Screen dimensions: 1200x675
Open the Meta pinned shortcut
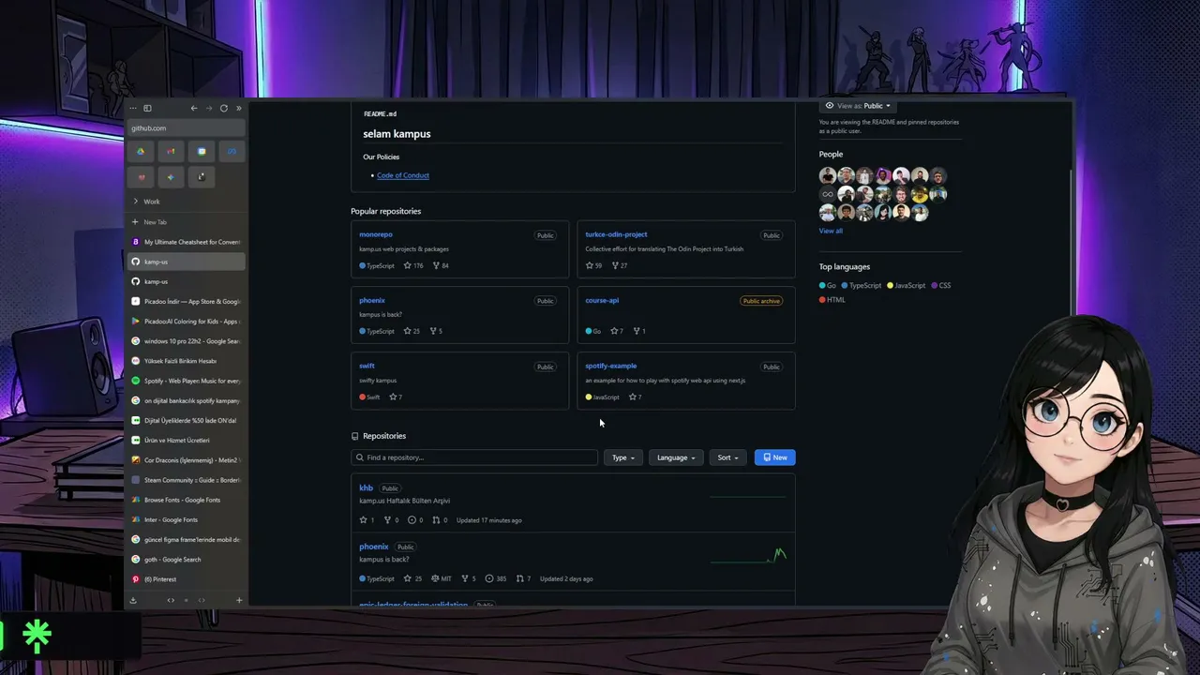pyautogui.click(x=232, y=151)
